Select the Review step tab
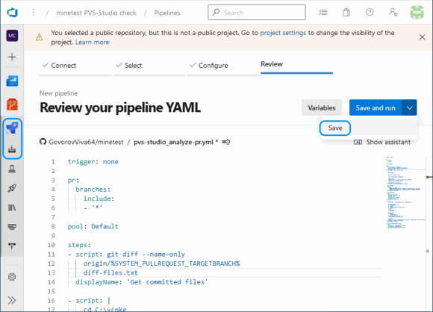This screenshot has height=312, width=433. click(296, 65)
